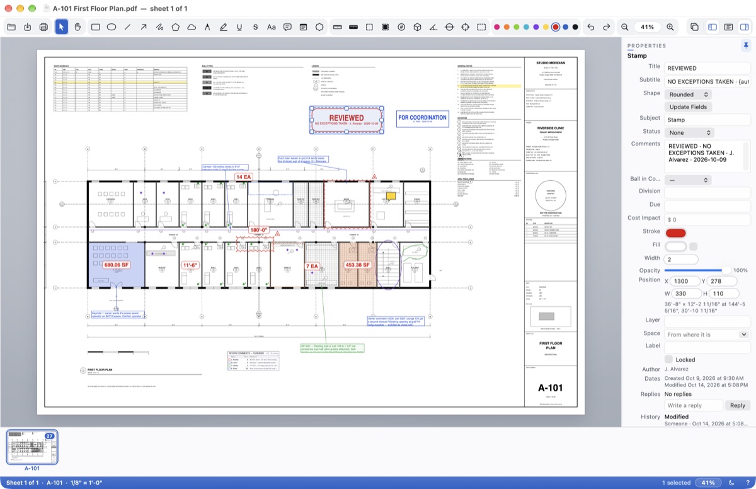Choose the angle measurement tool

point(433,27)
